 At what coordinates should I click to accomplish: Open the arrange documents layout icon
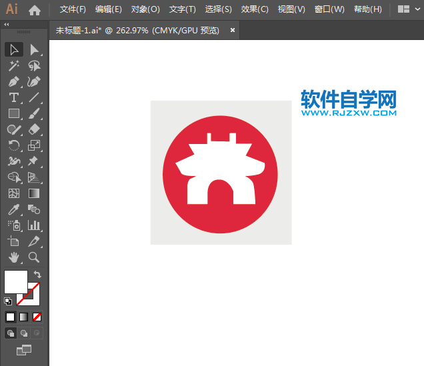tap(403, 9)
